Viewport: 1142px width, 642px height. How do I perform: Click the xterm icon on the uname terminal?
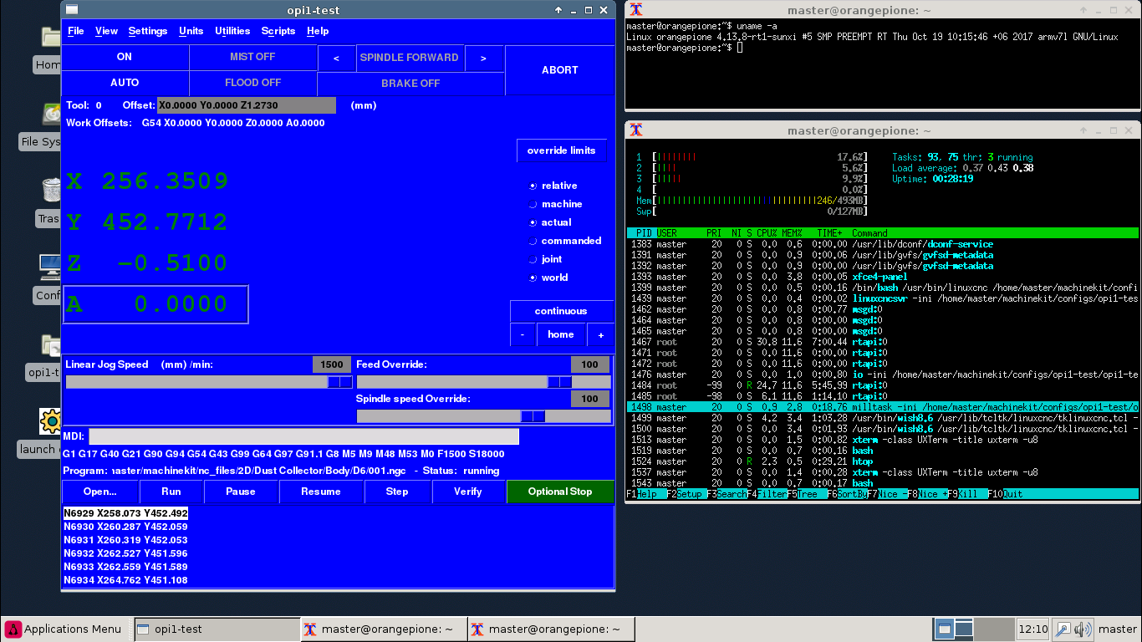[636, 10]
